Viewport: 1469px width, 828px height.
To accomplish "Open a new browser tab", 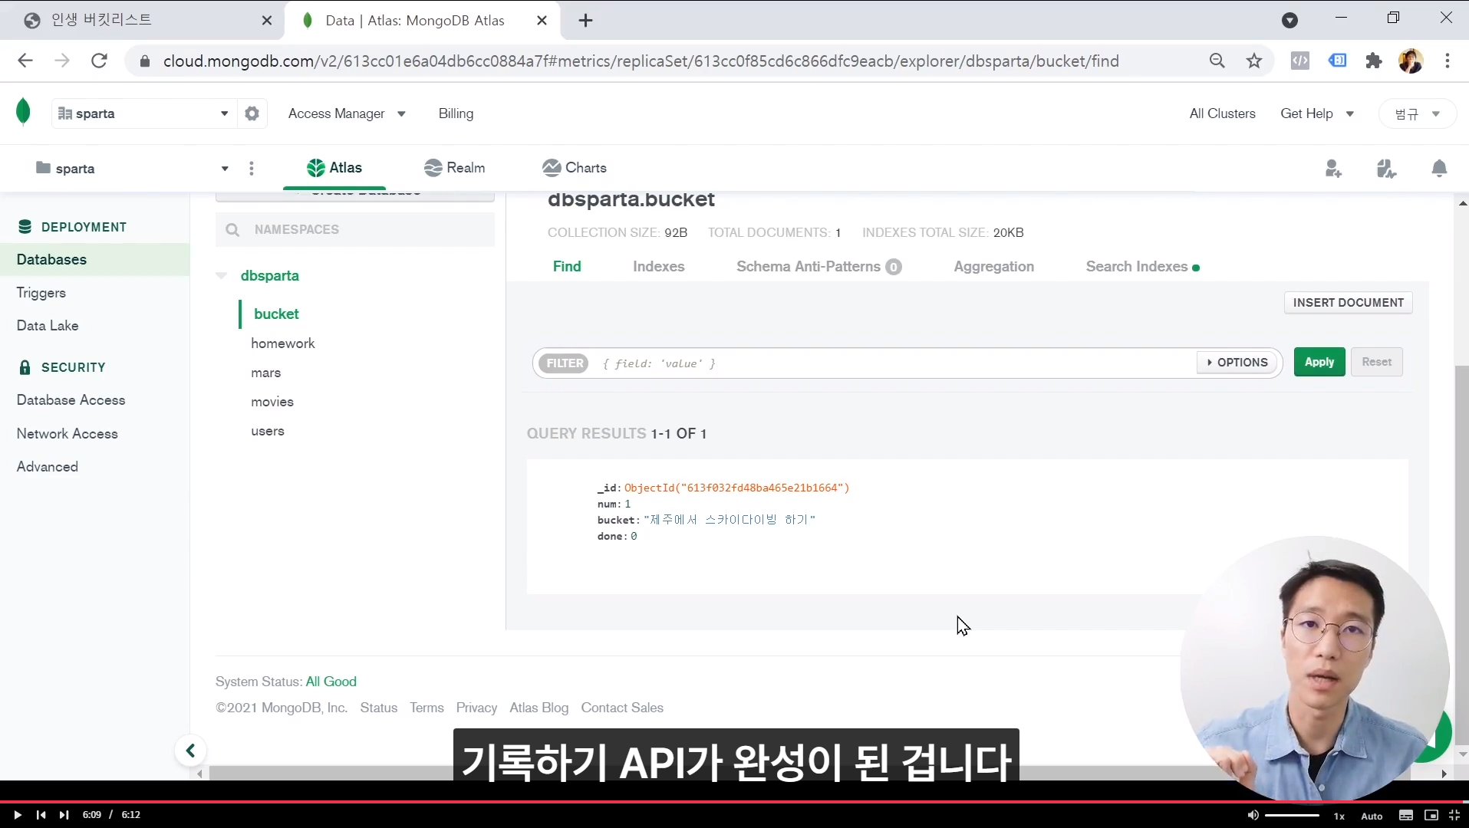I will coord(585,21).
